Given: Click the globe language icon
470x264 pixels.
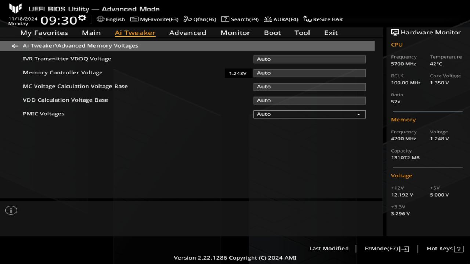Looking at the screenshot, I should (100, 19).
